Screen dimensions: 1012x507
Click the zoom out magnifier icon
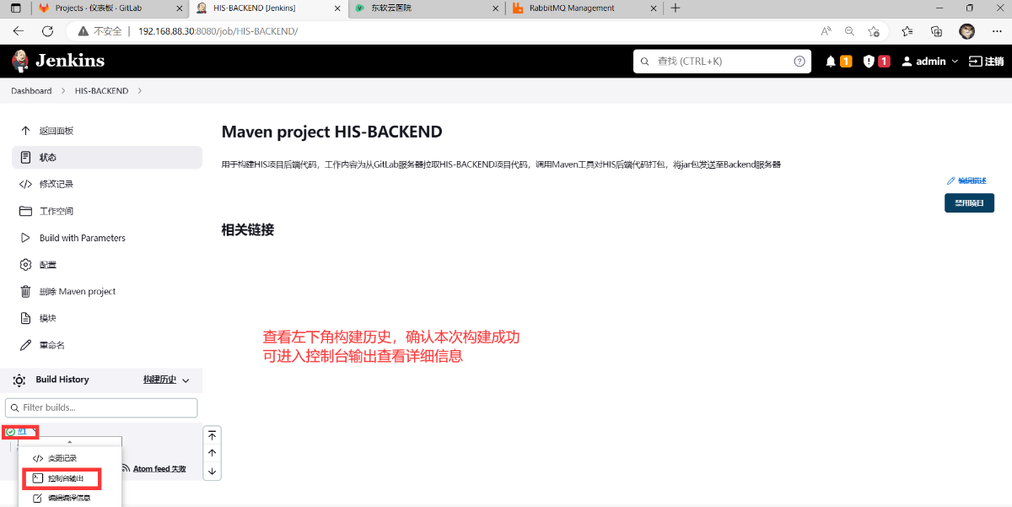pos(849,31)
